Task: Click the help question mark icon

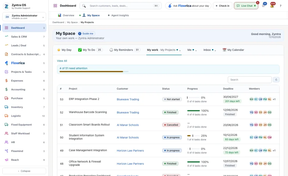Action: point(280,6)
